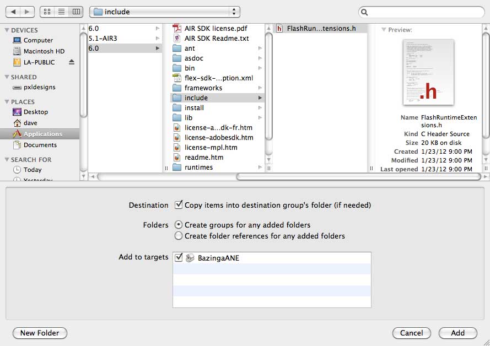Click the Macintosh HD drive icon
The width and height of the screenshot is (490, 346).
17,51
